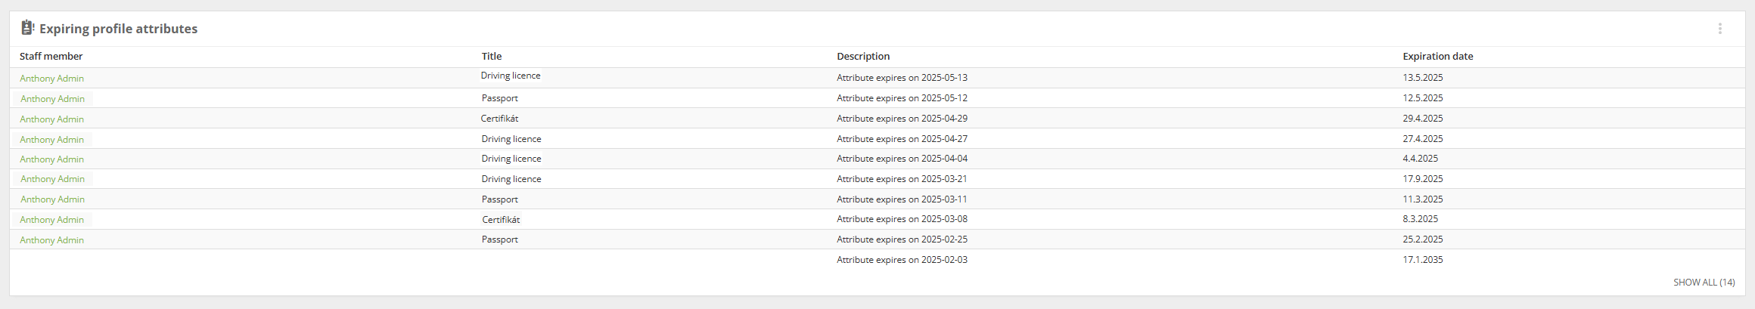
Task: Open Anthony Admin in the 12.5.2025 Passport row
Action: [52, 99]
